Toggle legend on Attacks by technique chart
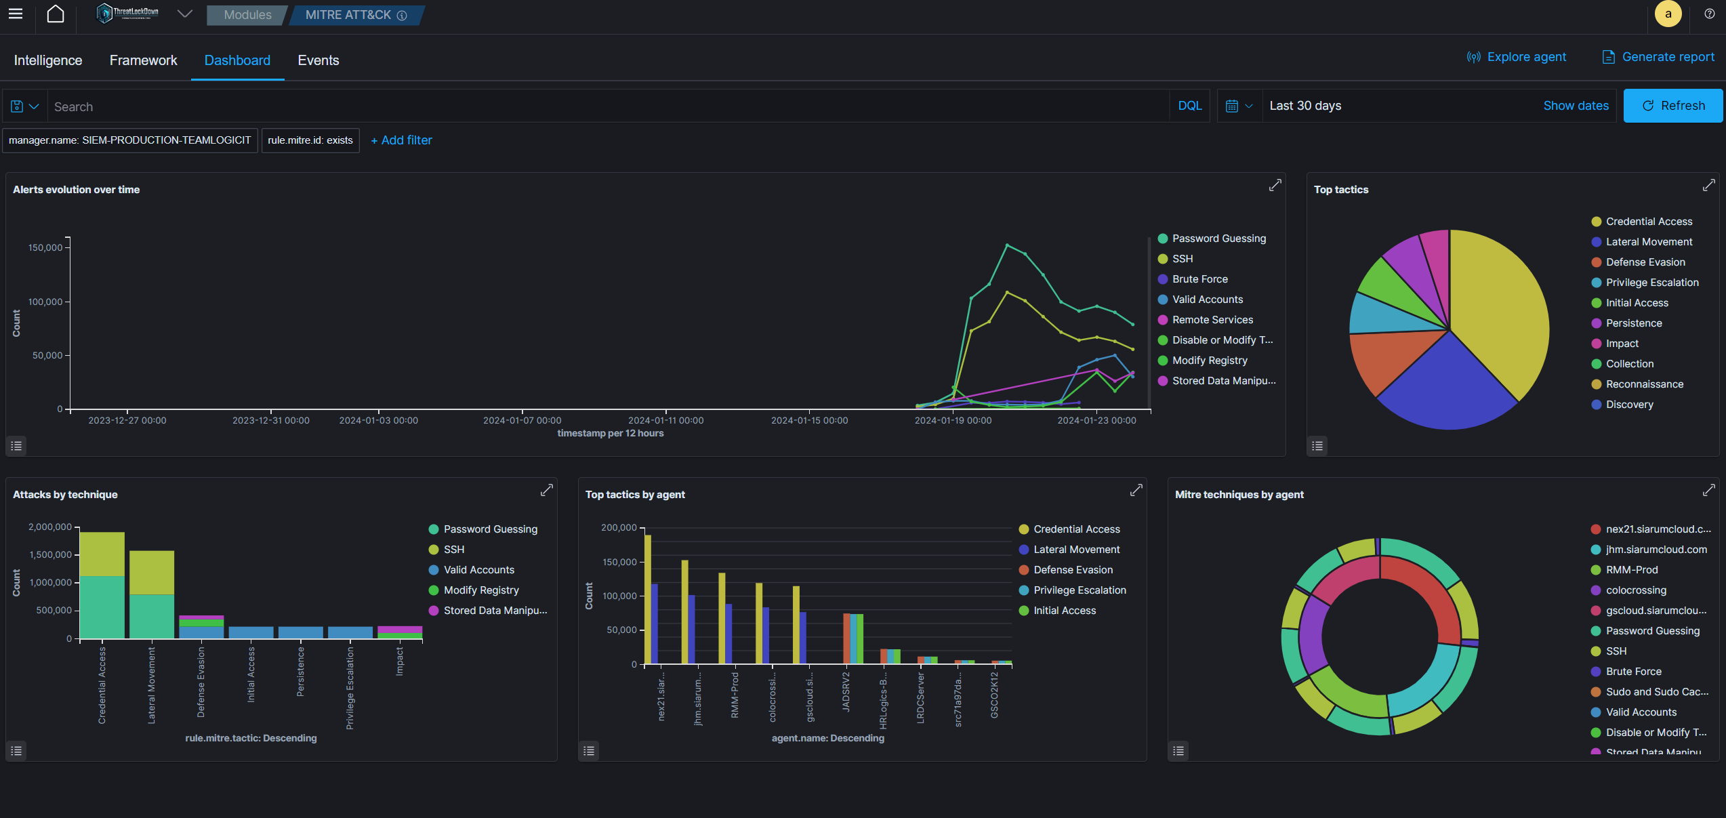Screen dimensions: 1726x818 [17, 750]
